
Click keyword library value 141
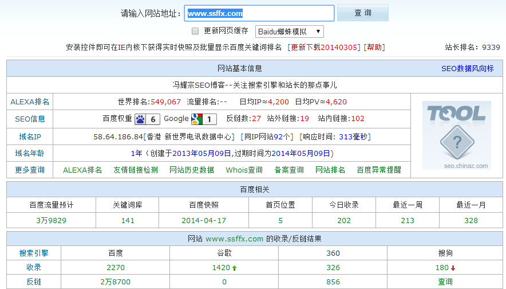(x=128, y=220)
